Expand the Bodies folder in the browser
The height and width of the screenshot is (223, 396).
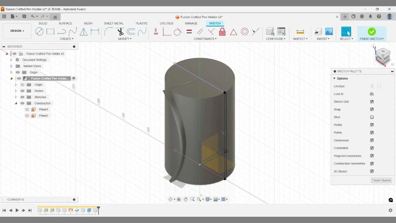click(x=16, y=91)
